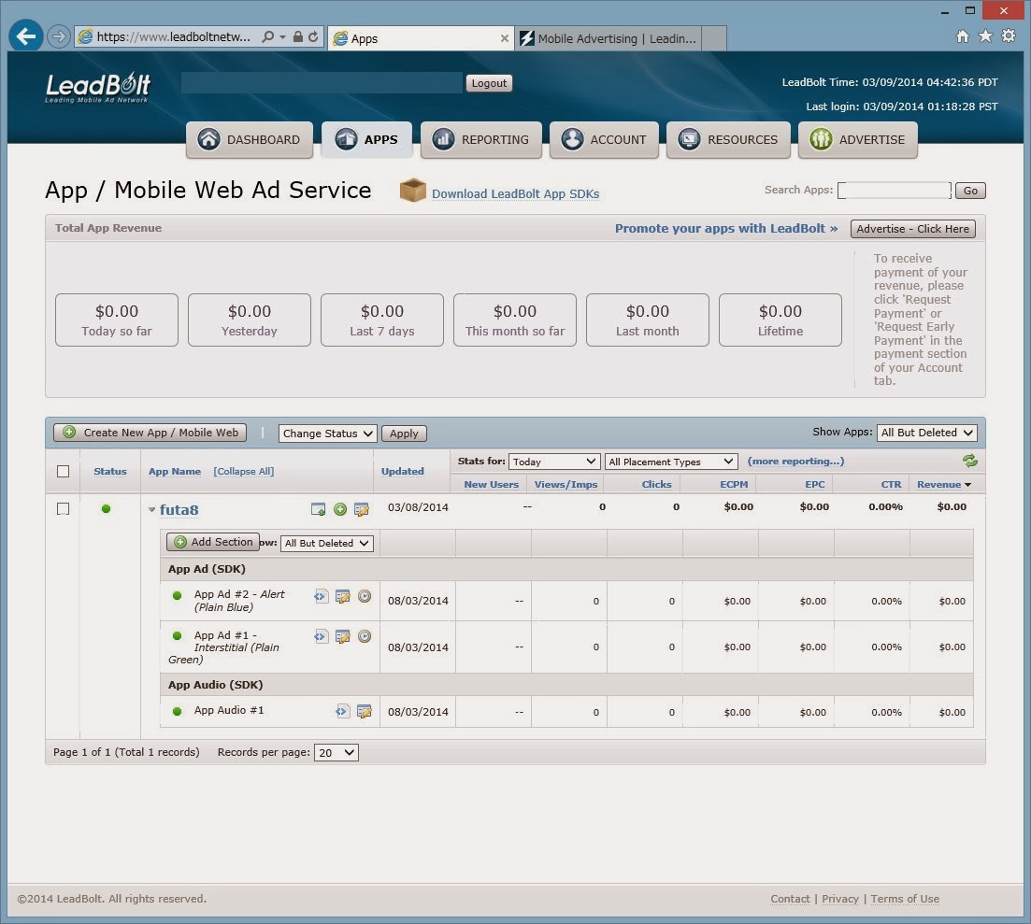Open the All Placement Types dropdown
Image resolution: width=1031 pixels, height=924 pixels.
670,462
